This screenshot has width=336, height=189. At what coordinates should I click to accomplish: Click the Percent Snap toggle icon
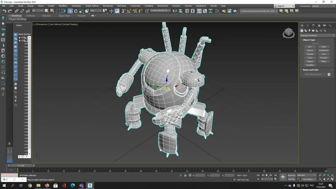(135, 11)
